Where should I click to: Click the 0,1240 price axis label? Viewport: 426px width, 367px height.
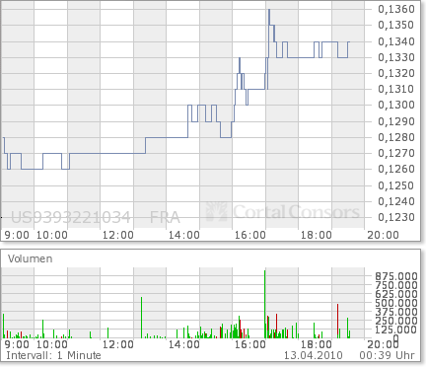point(396,201)
